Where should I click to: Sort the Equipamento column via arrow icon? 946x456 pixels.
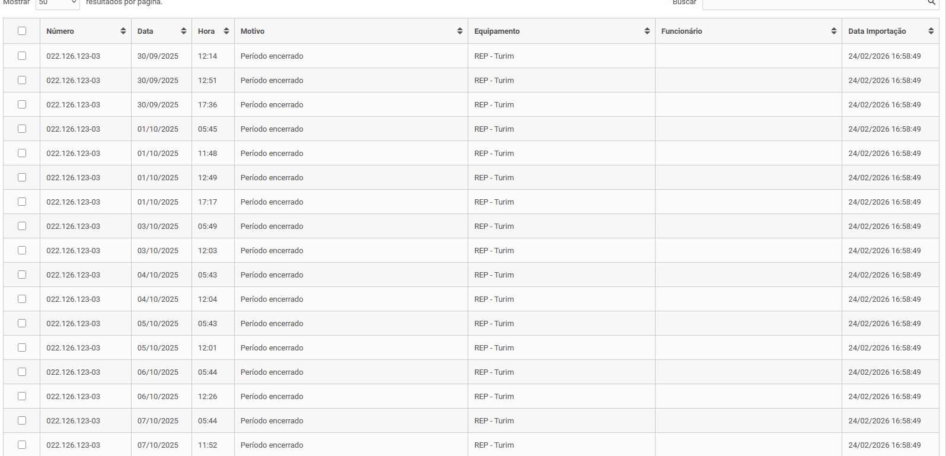tap(647, 31)
